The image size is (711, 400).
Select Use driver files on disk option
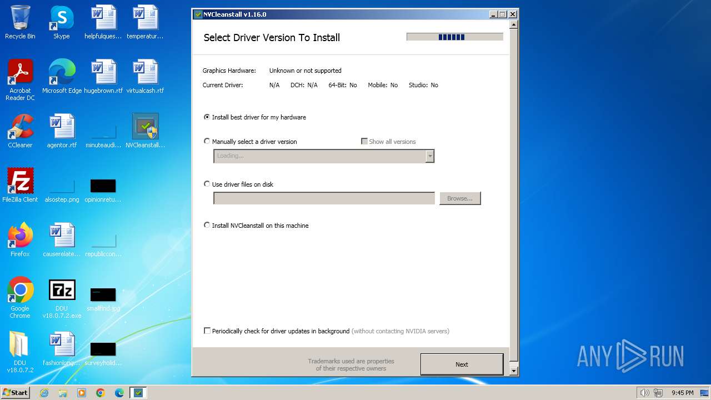pyautogui.click(x=239, y=184)
